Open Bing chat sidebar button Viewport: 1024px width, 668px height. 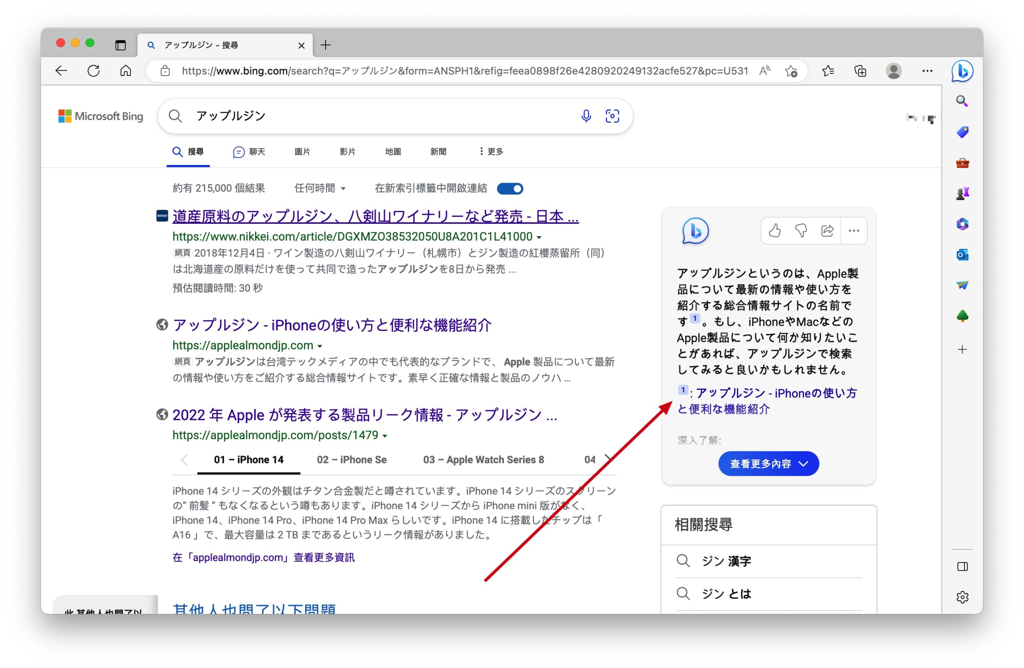click(962, 71)
